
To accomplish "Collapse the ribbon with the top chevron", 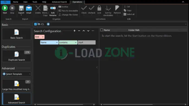I will pos(183,2).
